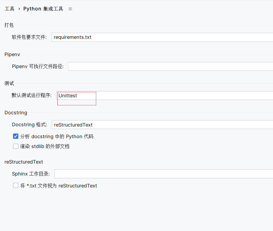Click the reStructuredText section header
Screen dimensions: 273x231
[24, 162]
